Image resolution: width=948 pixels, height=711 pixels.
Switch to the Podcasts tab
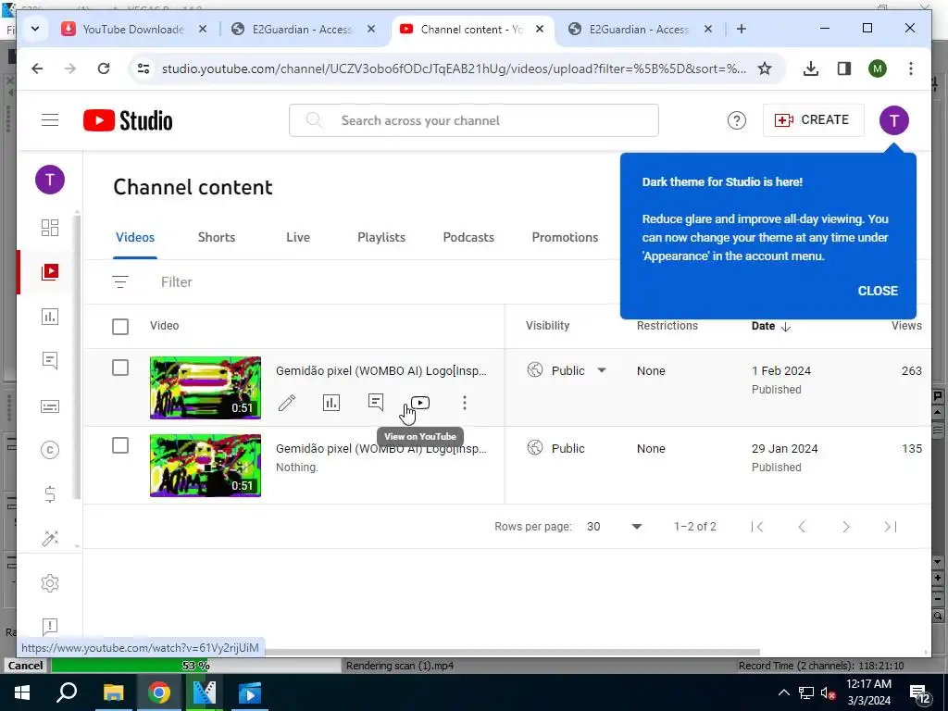(x=468, y=237)
